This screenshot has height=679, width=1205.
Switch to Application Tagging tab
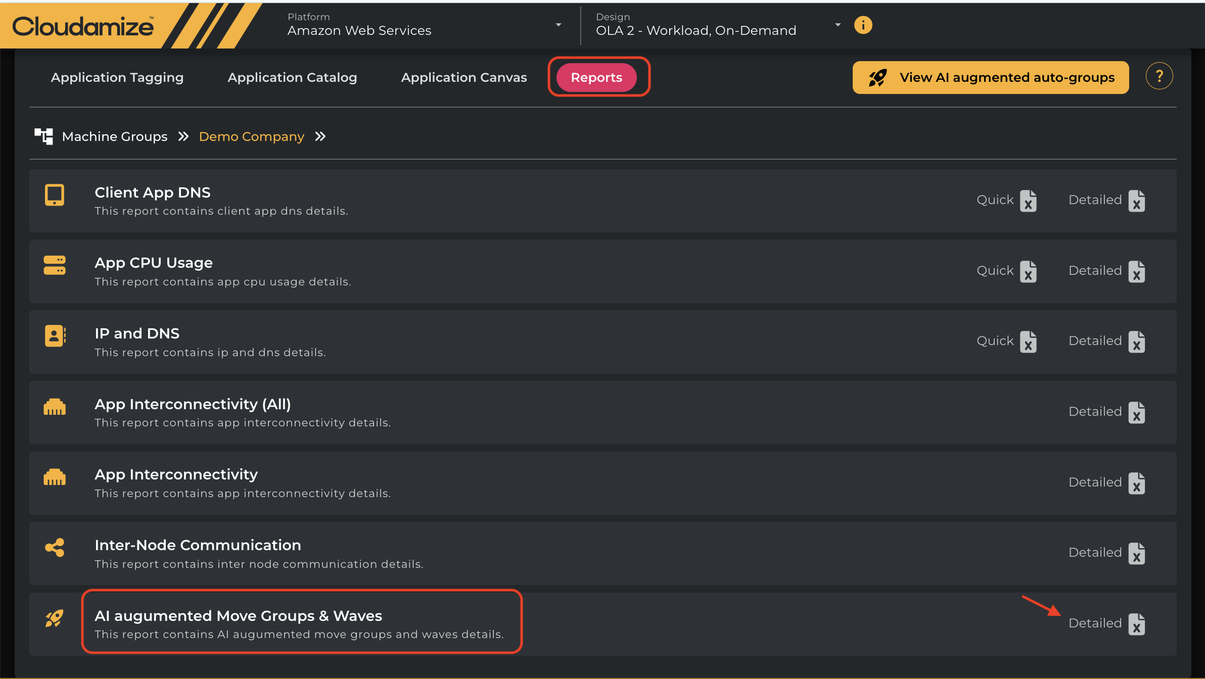point(117,77)
